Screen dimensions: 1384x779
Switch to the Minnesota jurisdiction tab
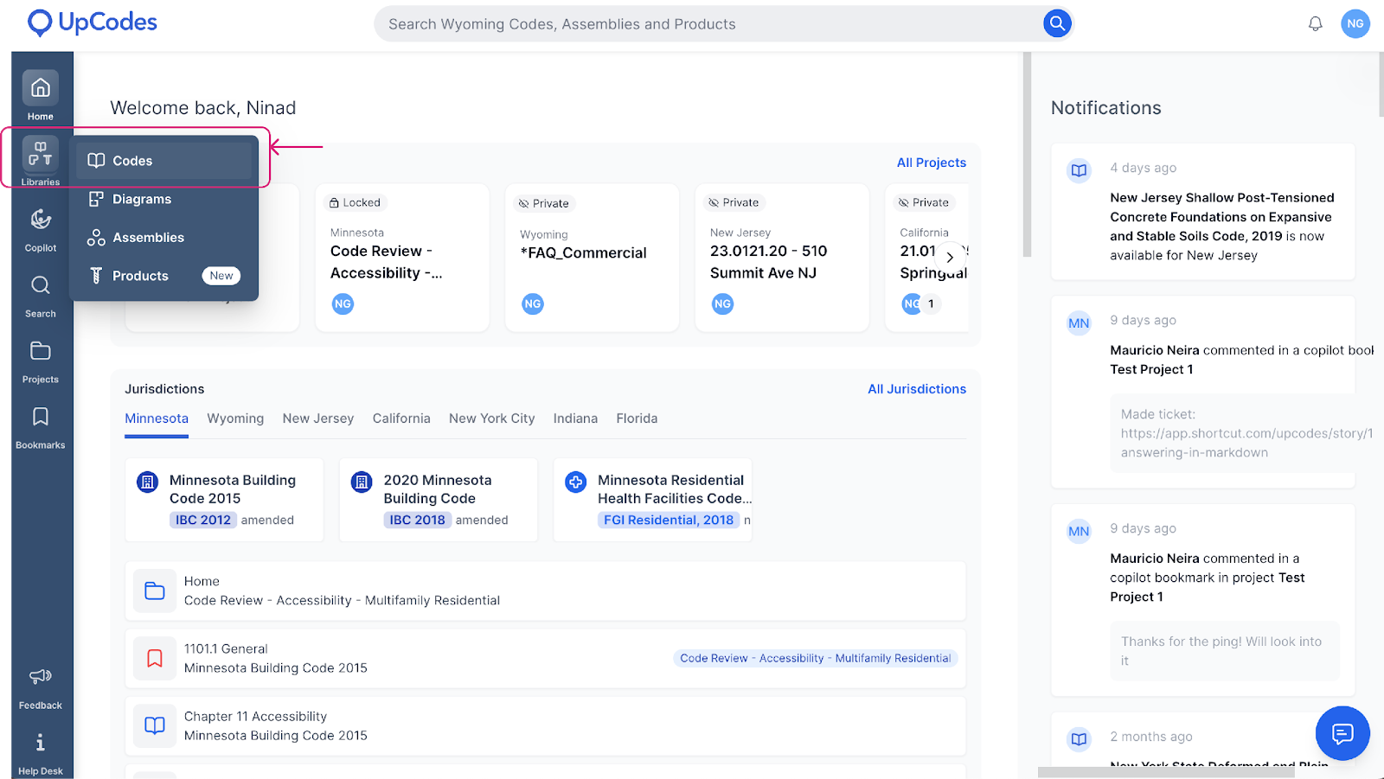point(157,418)
